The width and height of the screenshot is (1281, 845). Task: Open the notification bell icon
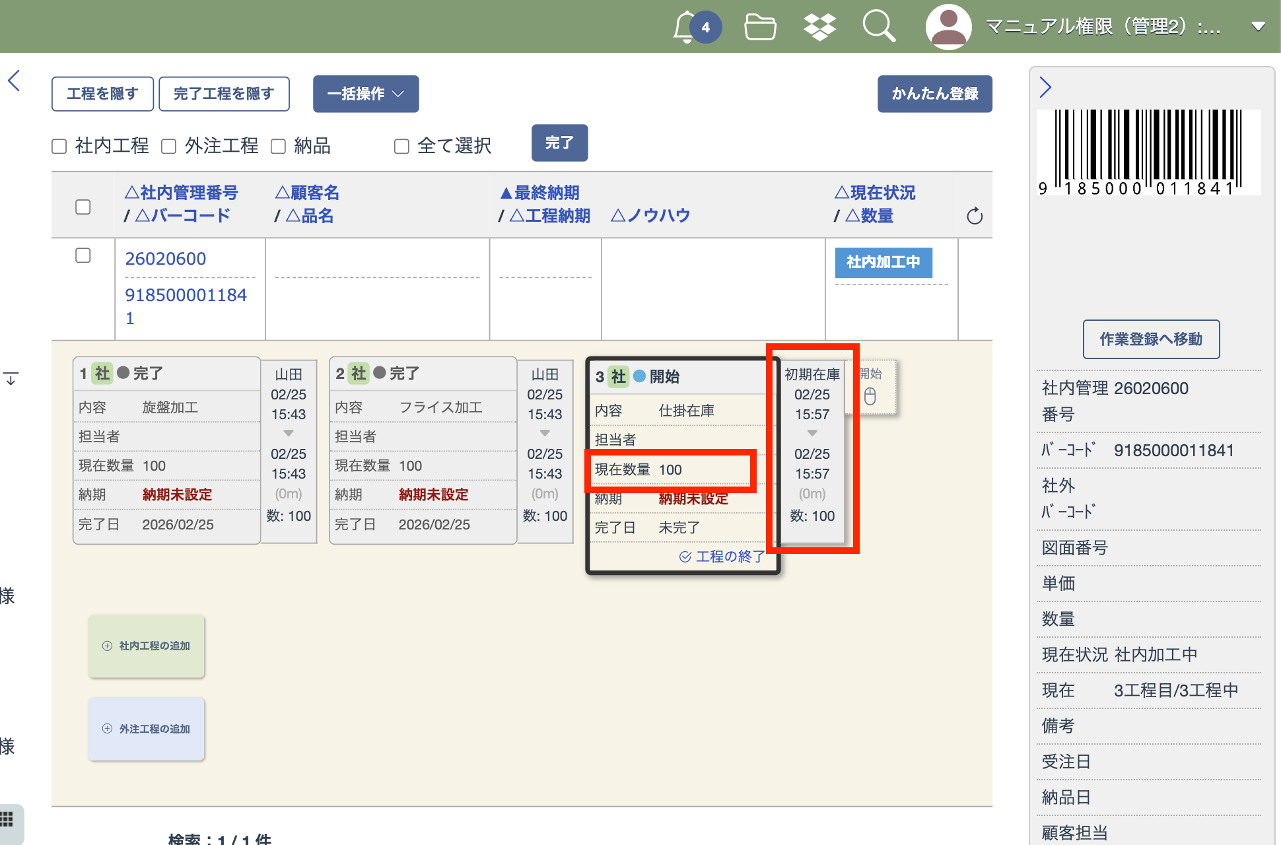pyautogui.click(x=687, y=27)
